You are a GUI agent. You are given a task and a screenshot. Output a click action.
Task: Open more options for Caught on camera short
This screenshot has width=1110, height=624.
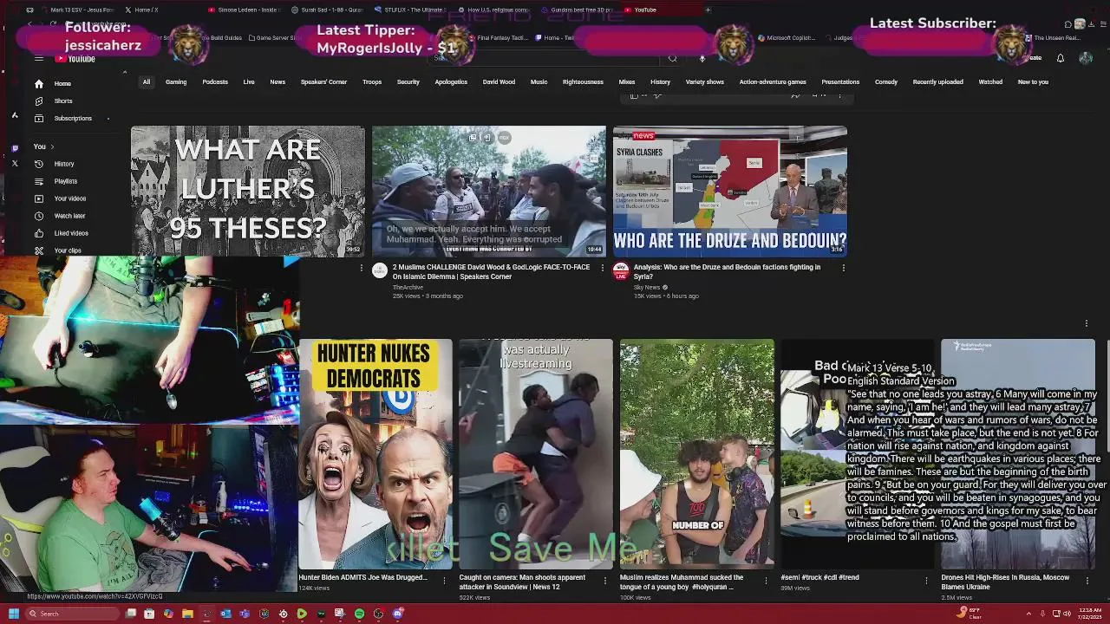(x=604, y=580)
